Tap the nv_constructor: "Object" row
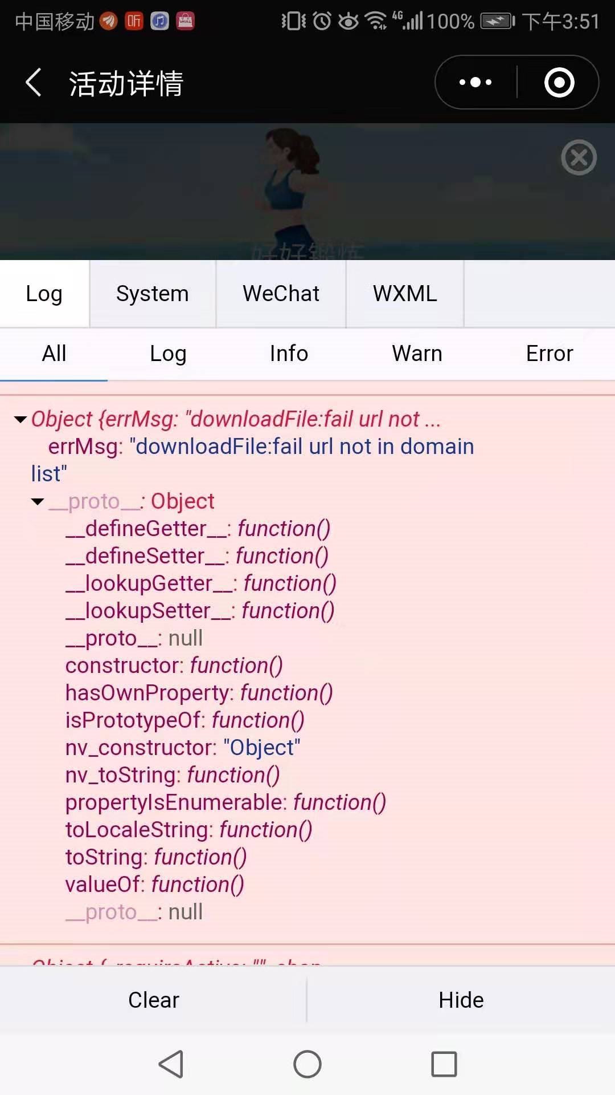The width and height of the screenshot is (615, 1095). pyautogui.click(x=183, y=748)
